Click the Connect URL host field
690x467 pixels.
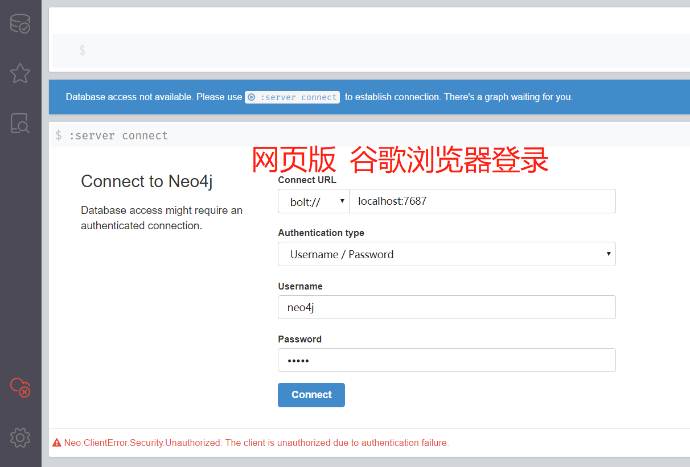[483, 201]
